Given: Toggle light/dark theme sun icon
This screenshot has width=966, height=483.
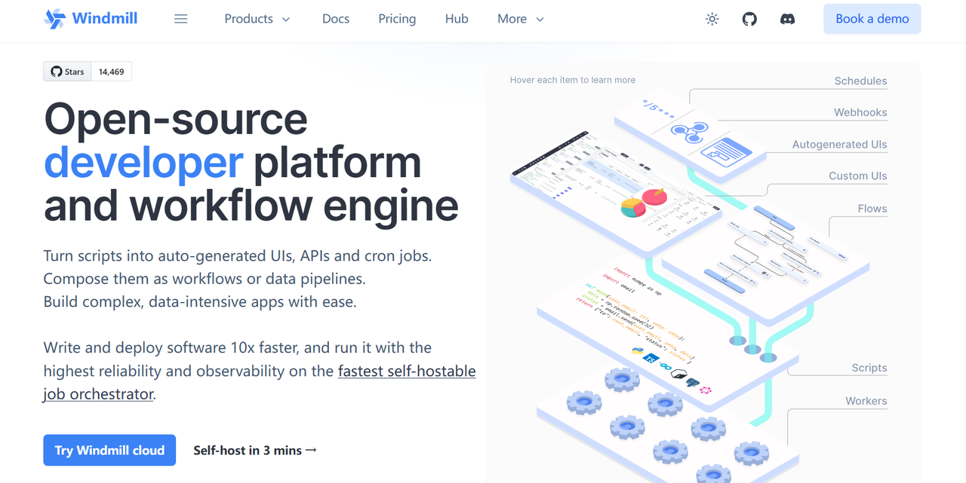Looking at the screenshot, I should [x=712, y=19].
